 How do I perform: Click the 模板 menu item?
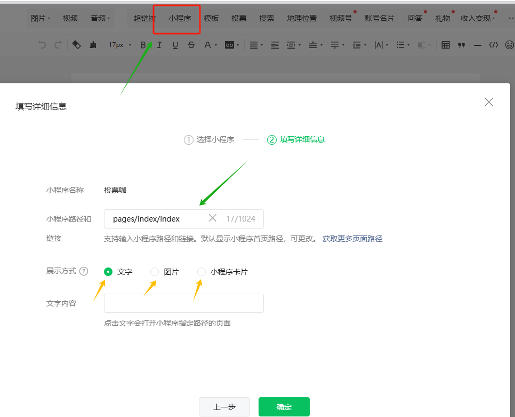click(211, 18)
